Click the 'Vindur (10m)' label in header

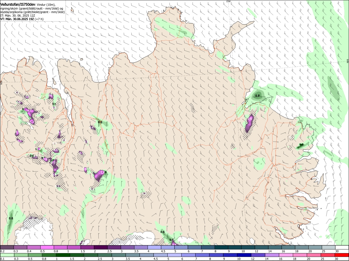pyautogui.click(x=46, y=5)
